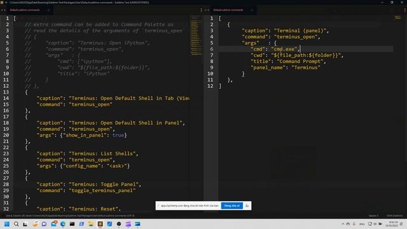Click "Command Prompt" title value
This screenshot has width=407, height=229.
click(x=300, y=61)
